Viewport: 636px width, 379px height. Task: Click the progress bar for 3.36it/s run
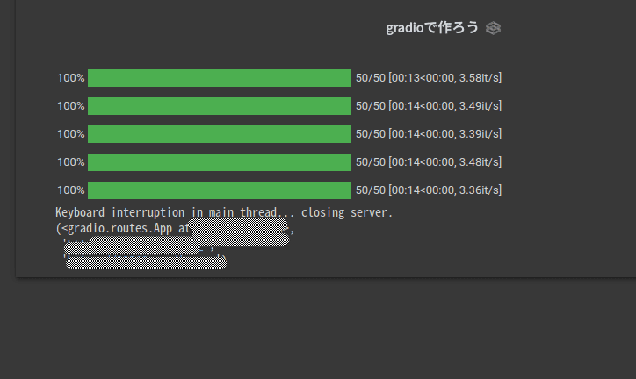(x=220, y=190)
